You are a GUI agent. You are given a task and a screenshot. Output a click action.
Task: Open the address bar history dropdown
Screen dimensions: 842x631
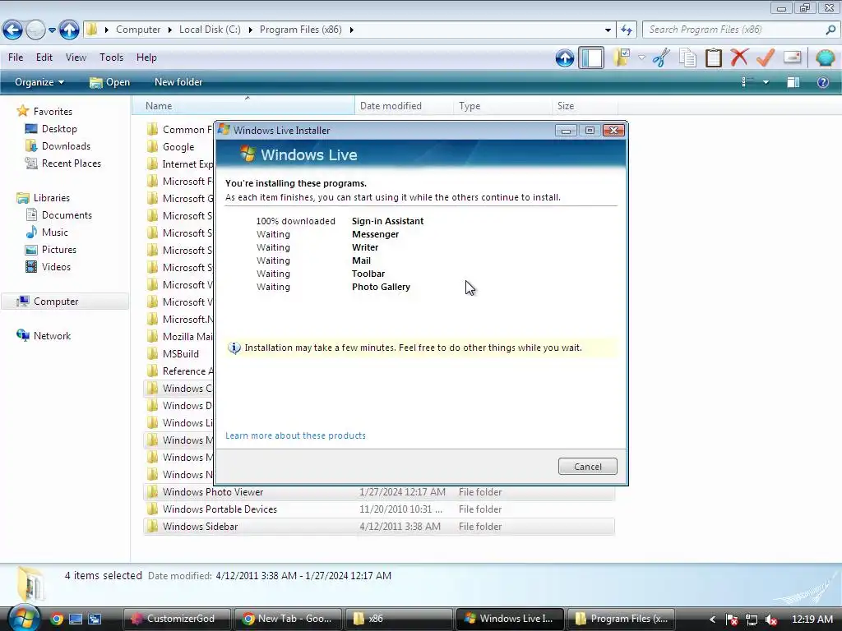click(608, 30)
